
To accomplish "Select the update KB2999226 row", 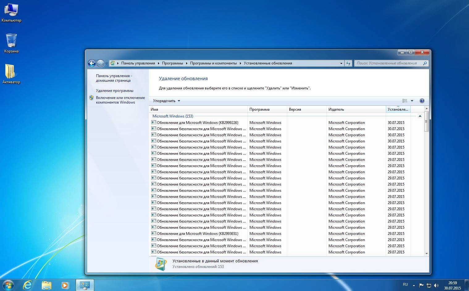I will coord(281,123).
